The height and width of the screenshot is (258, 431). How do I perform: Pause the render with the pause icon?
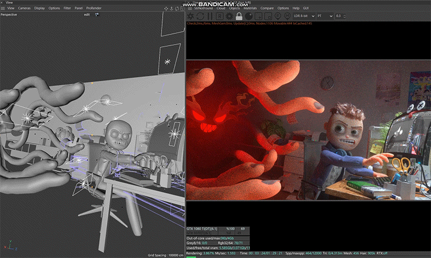tap(210, 16)
